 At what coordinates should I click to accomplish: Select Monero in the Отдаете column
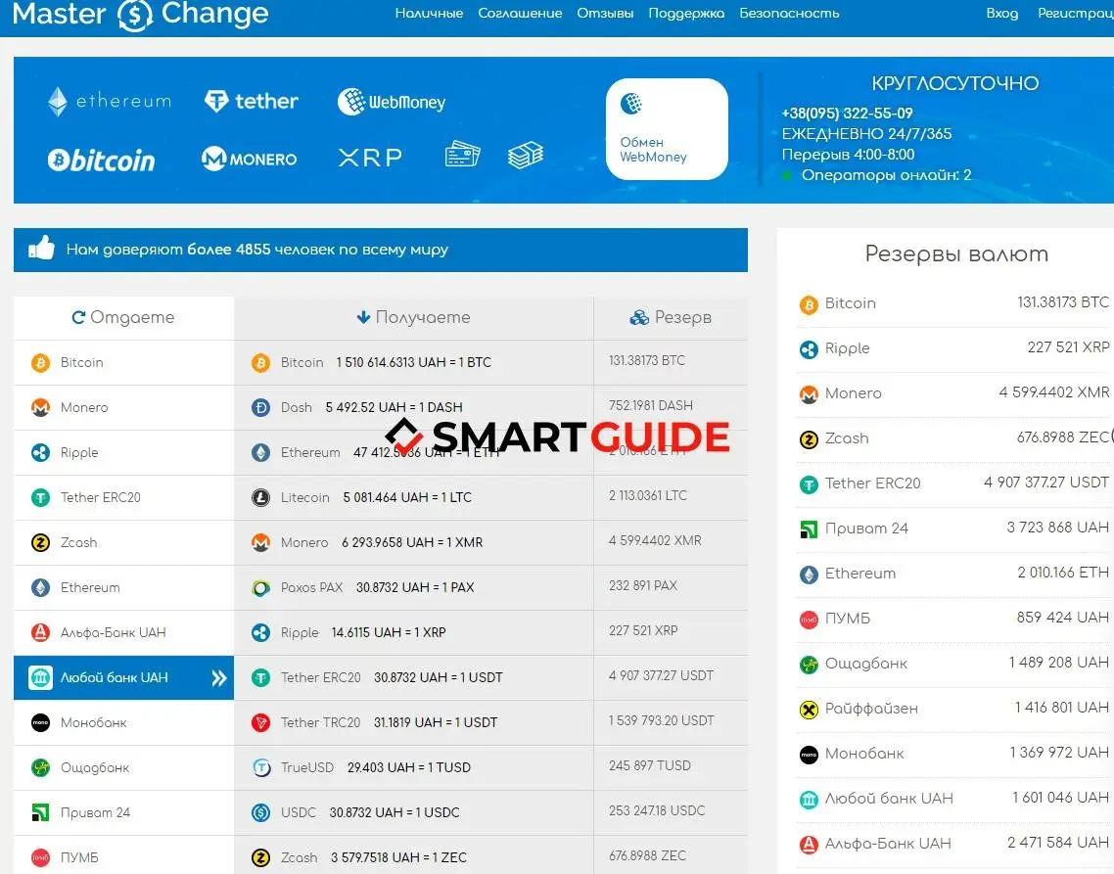tap(84, 407)
